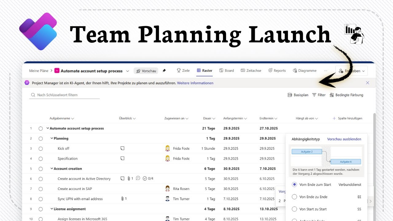The height and width of the screenshot is (221, 393).
Task: Click Tim Turner avatar in Assign licenses row
Action: 167,219
